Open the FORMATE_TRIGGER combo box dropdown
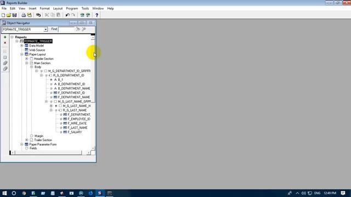The width and height of the screenshot is (351, 197). [x=46, y=30]
